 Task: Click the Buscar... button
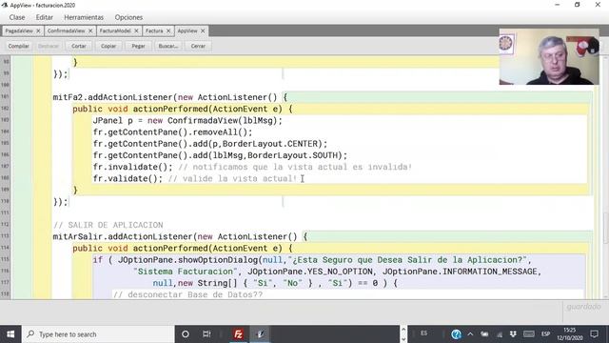pos(168,46)
